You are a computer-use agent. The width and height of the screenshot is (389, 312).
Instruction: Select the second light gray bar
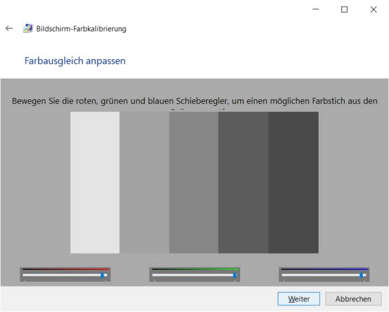[144, 183]
